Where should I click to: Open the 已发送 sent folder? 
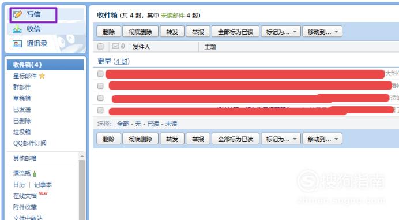click(22, 110)
